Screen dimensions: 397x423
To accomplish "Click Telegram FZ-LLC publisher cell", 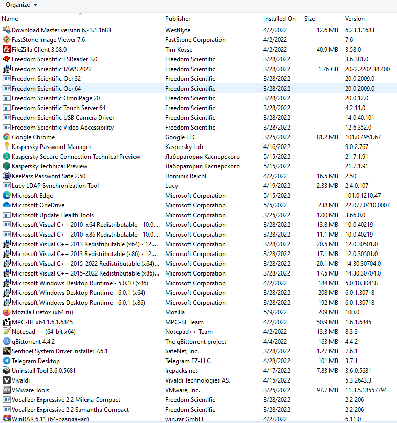I will point(188,361).
